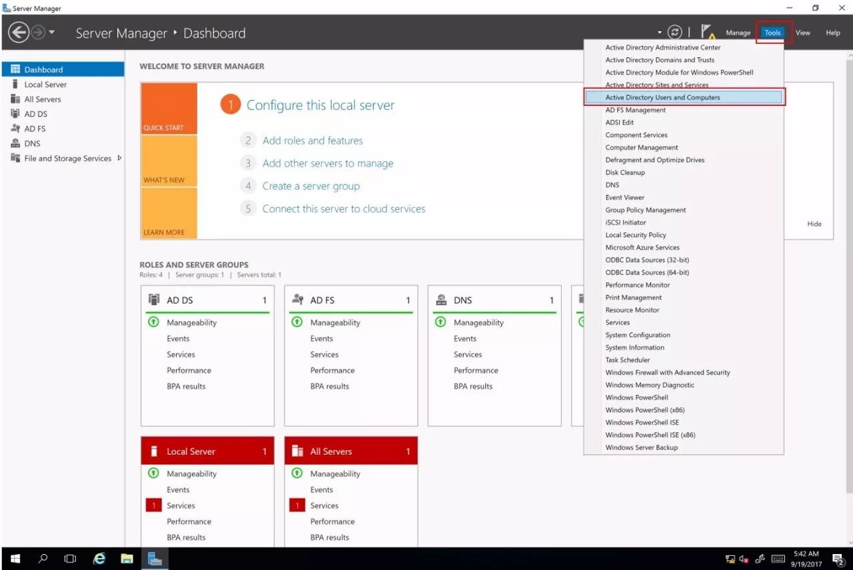Click the WHAT'S NEW tile
This screenshot has height=570, width=853.
click(x=169, y=161)
